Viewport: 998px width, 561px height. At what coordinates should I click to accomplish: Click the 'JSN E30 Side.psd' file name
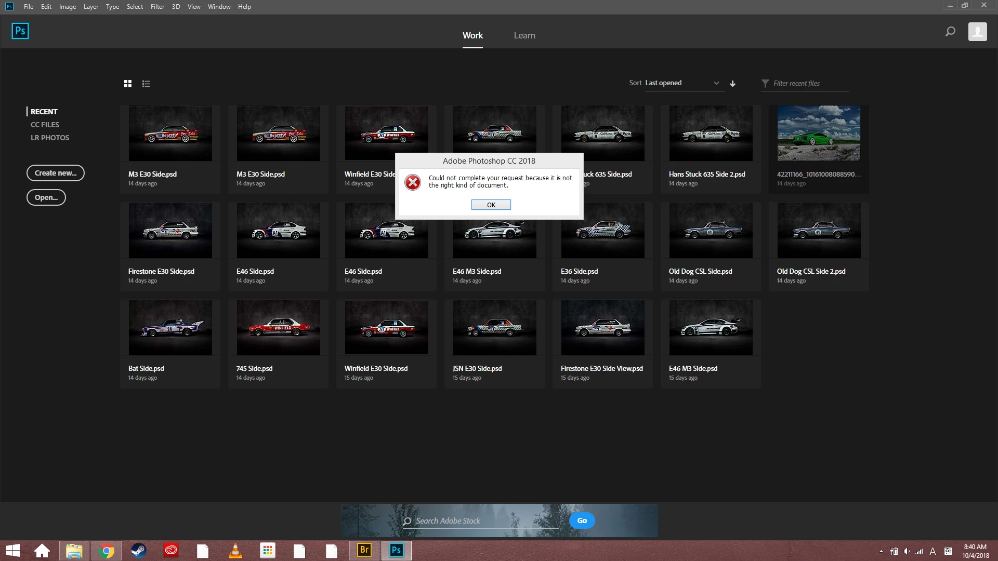477,368
